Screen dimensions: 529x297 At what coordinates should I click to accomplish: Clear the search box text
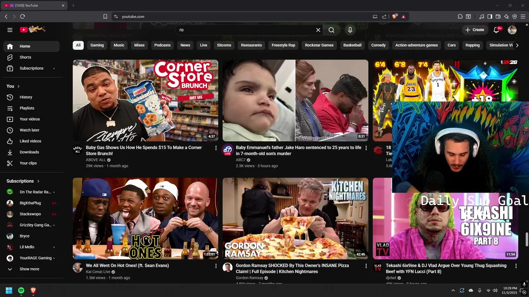318,30
